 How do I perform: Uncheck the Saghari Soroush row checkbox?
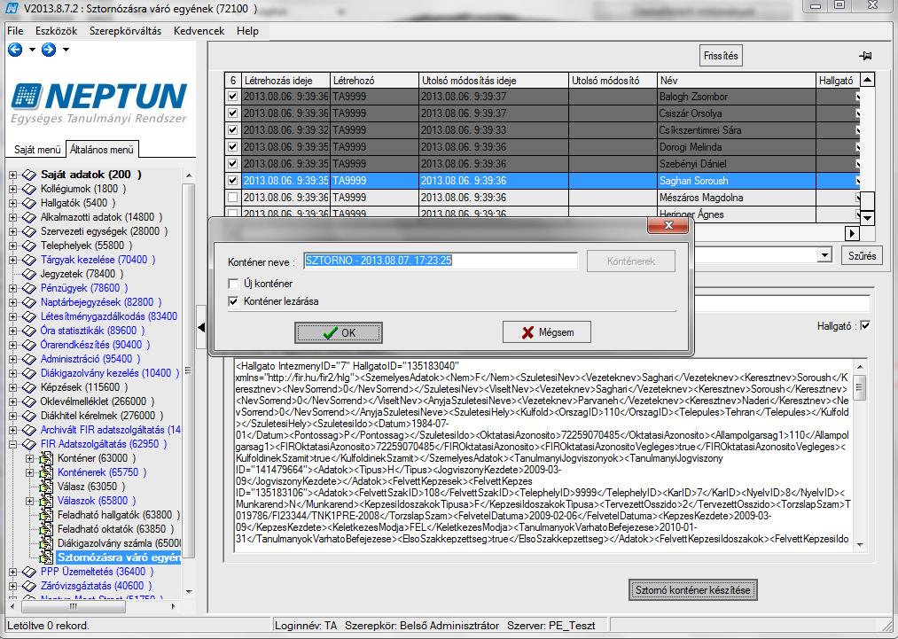pyautogui.click(x=232, y=181)
